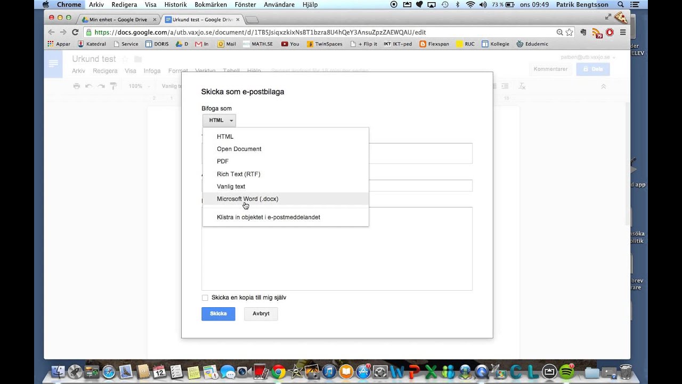The width and height of the screenshot is (682, 384).
Task: Click the Dela share button in Docs
Action: pyautogui.click(x=593, y=69)
